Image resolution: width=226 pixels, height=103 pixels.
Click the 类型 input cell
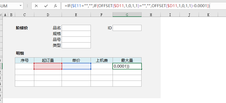(76, 45)
